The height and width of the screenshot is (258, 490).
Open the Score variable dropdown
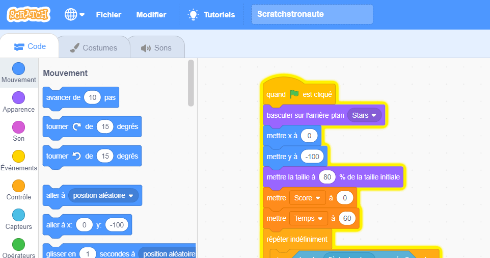(x=308, y=197)
